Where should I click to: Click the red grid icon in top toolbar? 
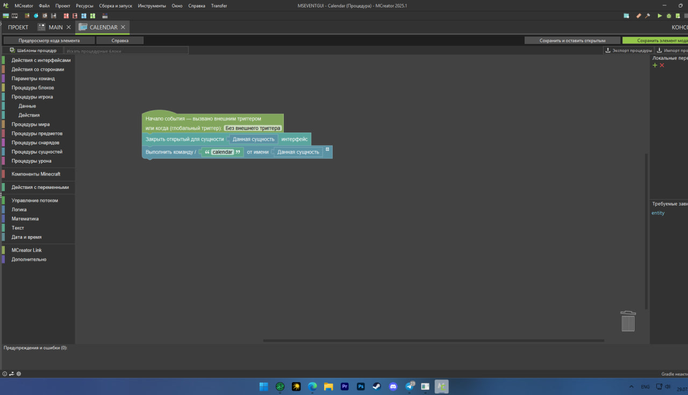[66, 16]
